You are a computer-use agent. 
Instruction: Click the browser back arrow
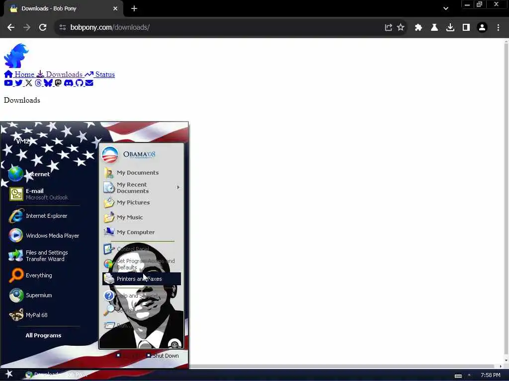(11, 27)
